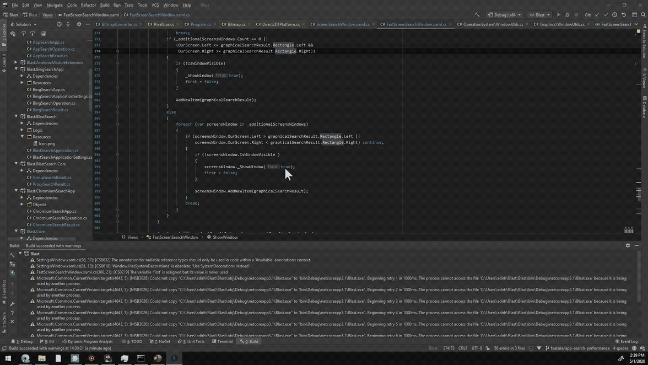Click the Search Everywhere magnifier icon

pos(643,15)
